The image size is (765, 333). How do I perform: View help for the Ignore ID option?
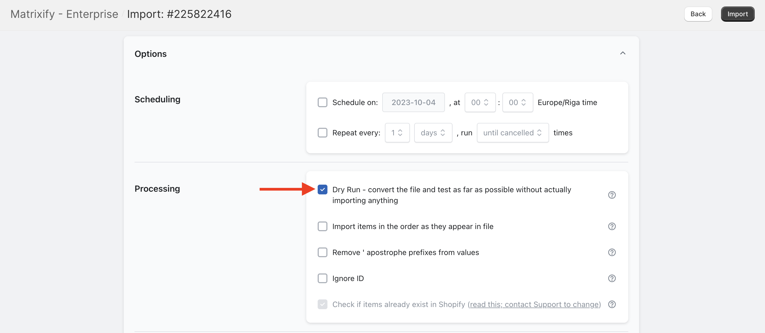tap(612, 278)
